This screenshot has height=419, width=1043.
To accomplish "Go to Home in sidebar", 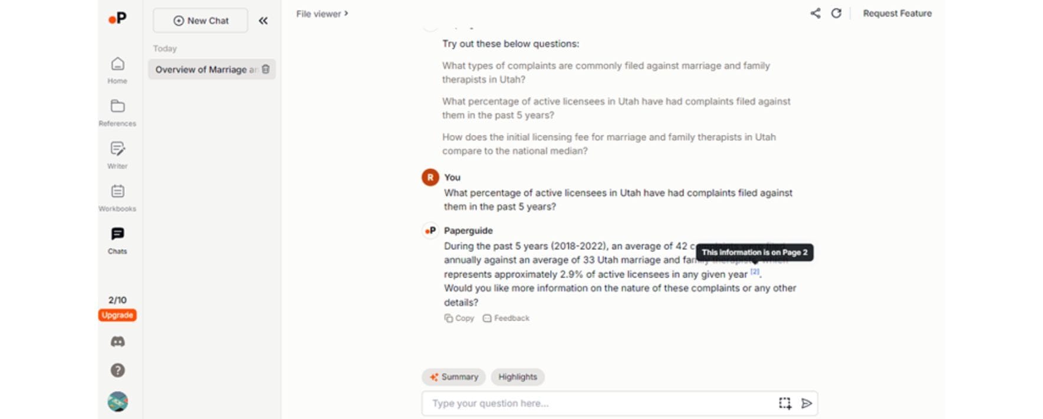I will 117,70.
